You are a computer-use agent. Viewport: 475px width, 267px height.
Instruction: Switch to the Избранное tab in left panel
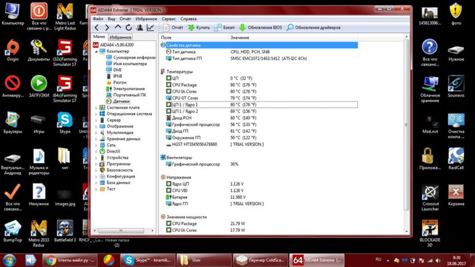tap(121, 37)
